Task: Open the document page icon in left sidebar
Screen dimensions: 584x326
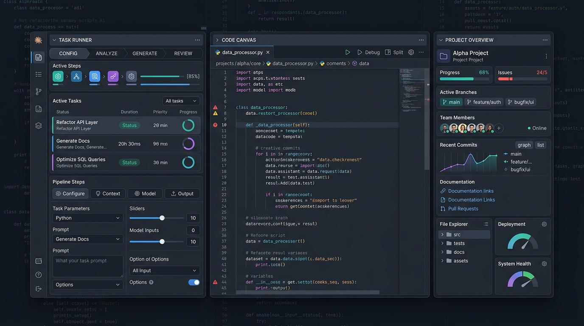Action: tap(39, 57)
